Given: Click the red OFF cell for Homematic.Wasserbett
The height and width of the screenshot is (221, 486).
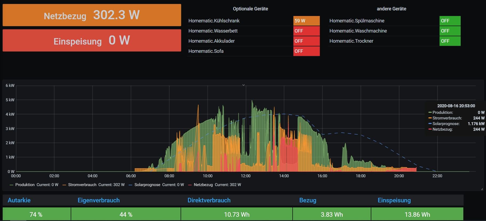Looking at the screenshot, I should (306, 31).
